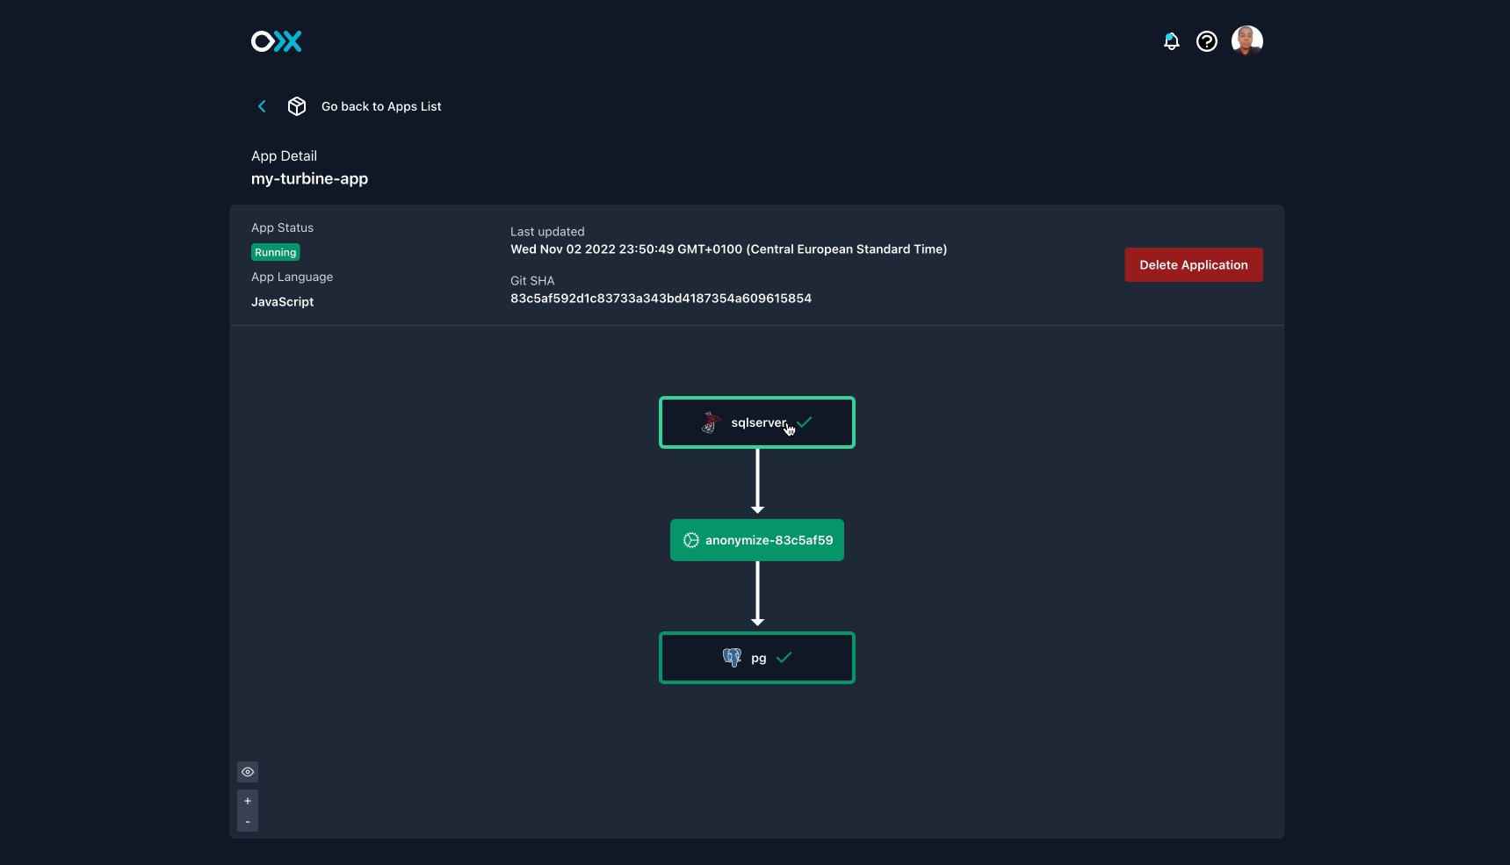This screenshot has width=1510, height=865.
Task: Select the anonymize-83c5af59 node
Action: (756, 540)
